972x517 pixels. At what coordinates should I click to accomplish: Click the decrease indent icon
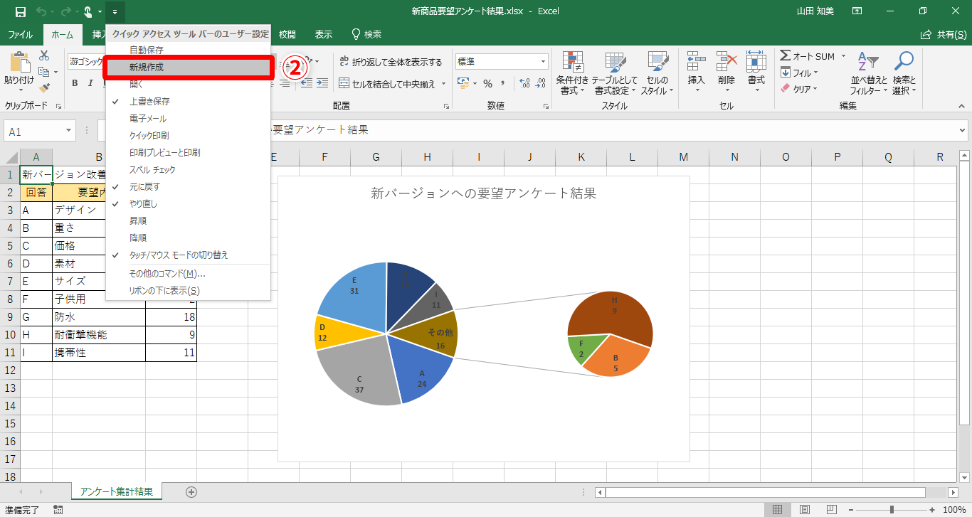coord(307,84)
